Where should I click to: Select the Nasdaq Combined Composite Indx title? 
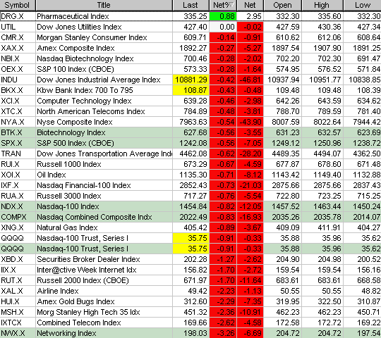coord(95,217)
